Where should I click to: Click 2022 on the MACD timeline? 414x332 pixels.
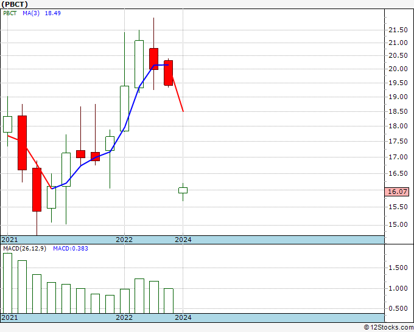pos(124,317)
